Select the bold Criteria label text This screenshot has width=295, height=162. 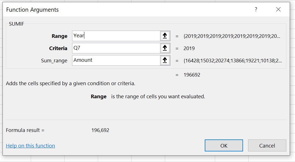(59, 48)
